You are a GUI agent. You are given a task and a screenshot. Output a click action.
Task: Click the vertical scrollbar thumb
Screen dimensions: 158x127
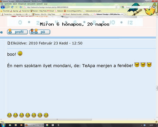157,88
